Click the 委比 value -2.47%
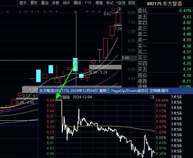The image size is (193, 158). pos(185,11)
